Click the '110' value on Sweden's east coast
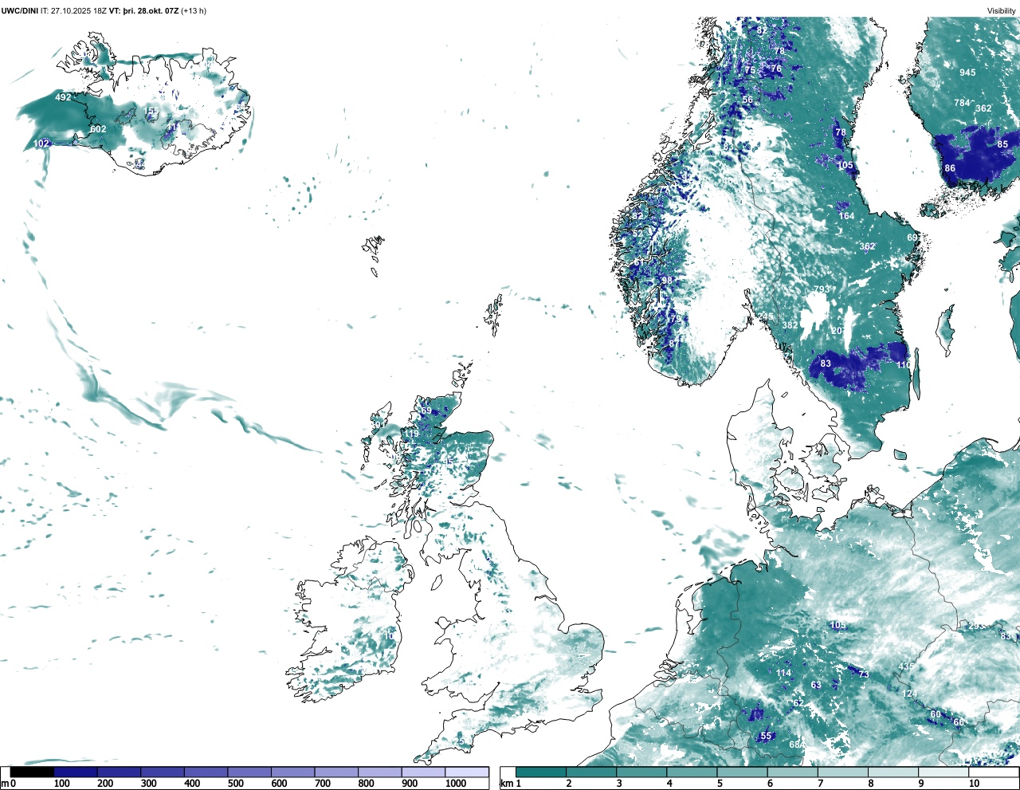 [x=904, y=365]
